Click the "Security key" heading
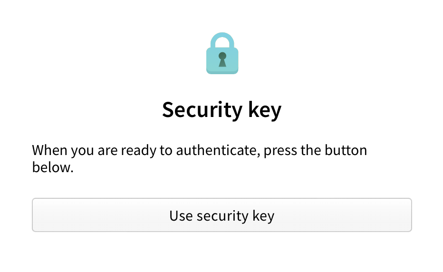This screenshot has width=443, height=272. tap(222, 110)
